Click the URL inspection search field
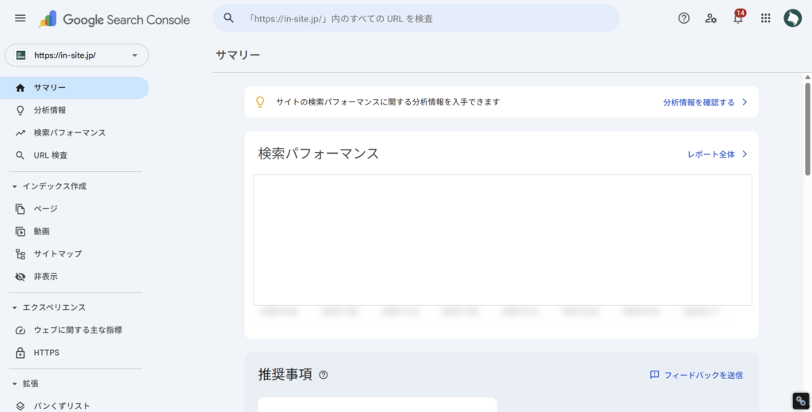Screen dimensions: 812x412 click(416, 18)
